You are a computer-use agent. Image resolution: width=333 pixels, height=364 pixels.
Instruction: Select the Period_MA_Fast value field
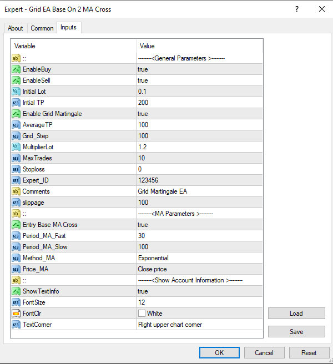pyautogui.click(x=199, y=236)
